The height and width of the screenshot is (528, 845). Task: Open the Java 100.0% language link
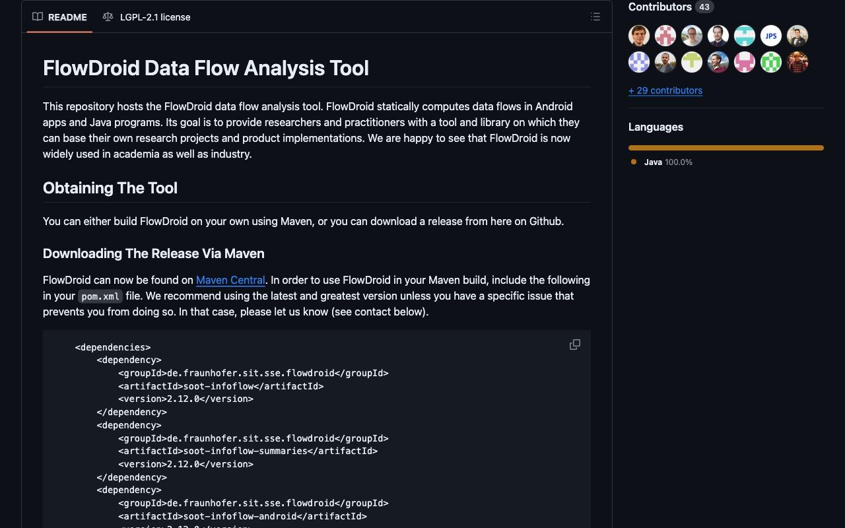point(662,162)
